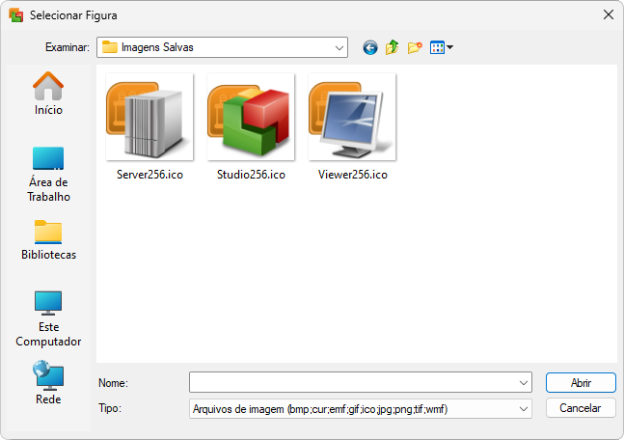Click the Cancelar button
This screenshot has width=624, height=440.
[581, 408]
